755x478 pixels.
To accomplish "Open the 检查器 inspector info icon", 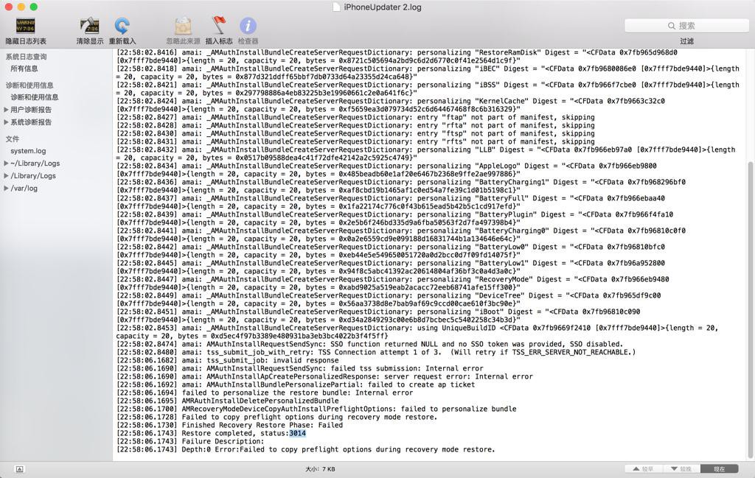I will [248, 26].
